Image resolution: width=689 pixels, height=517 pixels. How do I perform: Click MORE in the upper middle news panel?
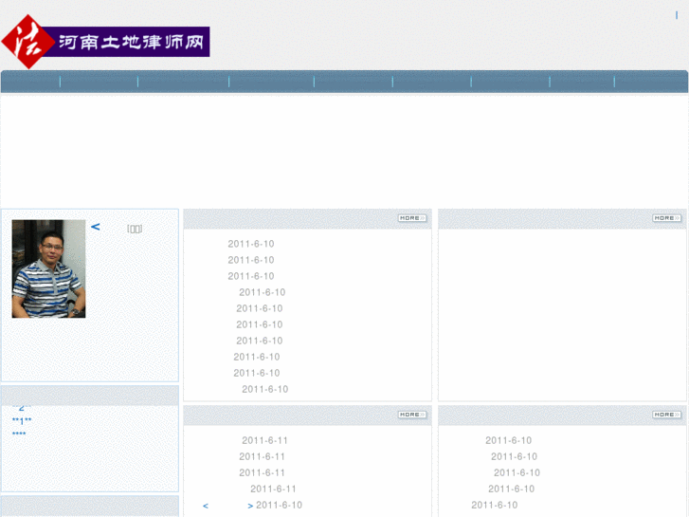tap(412, 218)
